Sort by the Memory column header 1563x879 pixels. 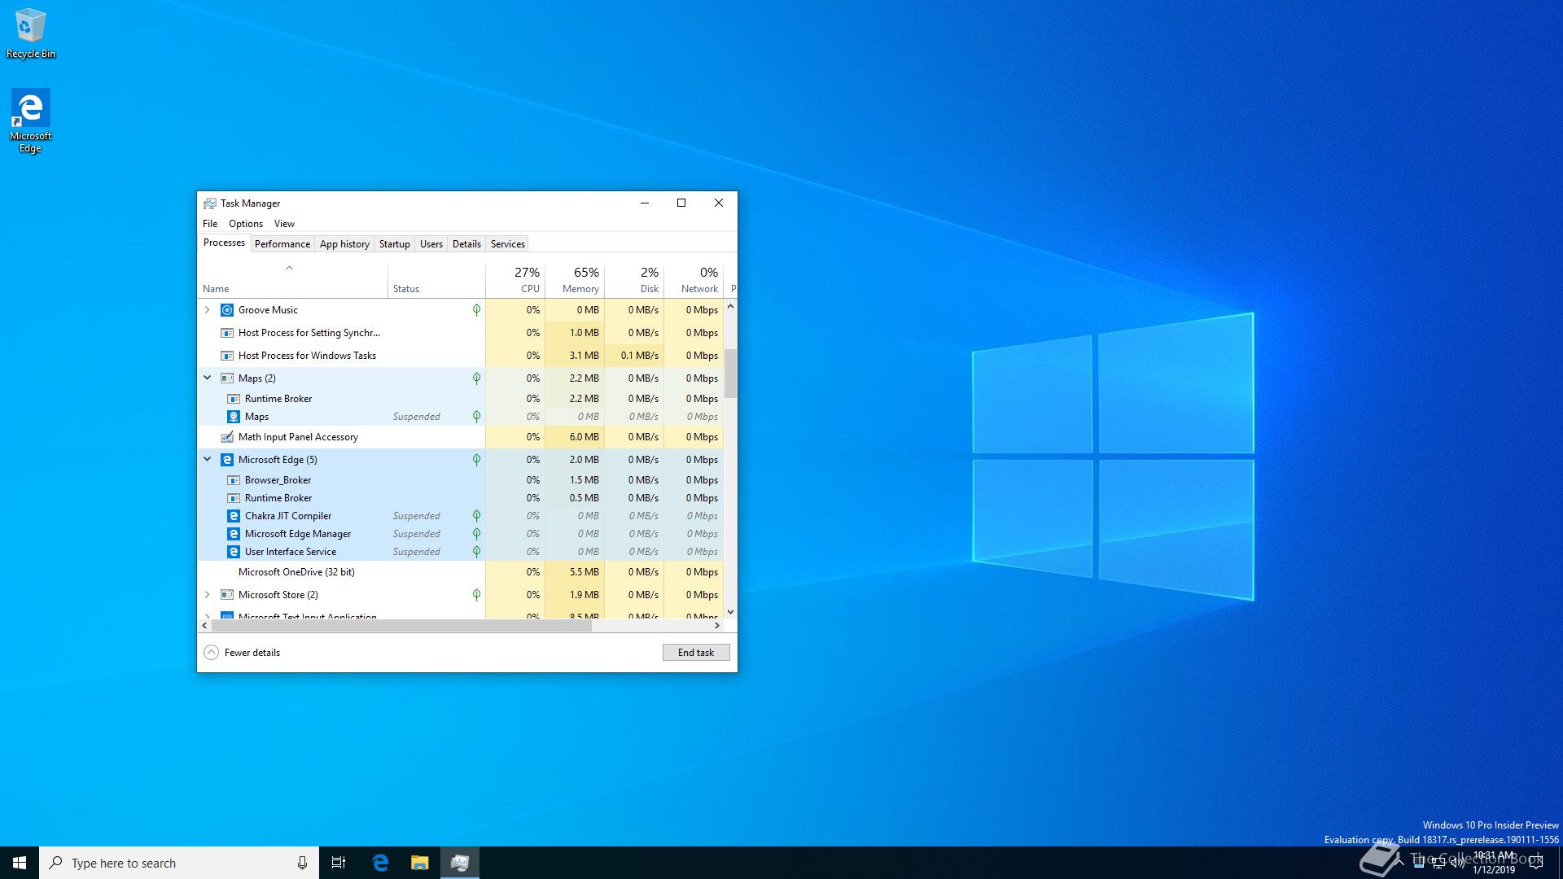(575, 281)
